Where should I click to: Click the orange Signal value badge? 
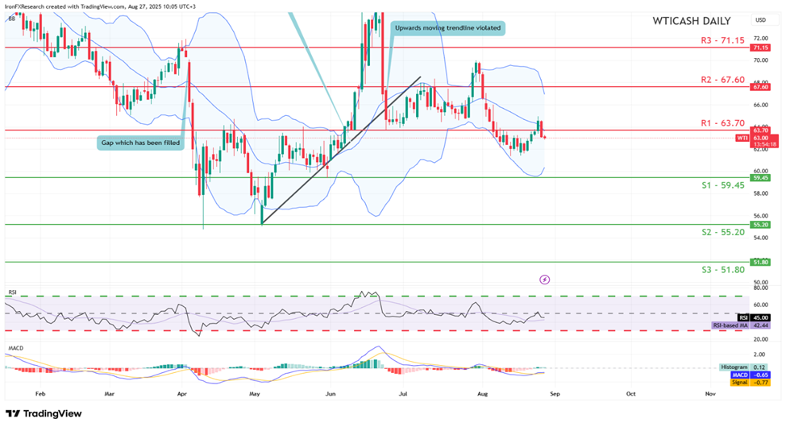pyautogui.click(x=759, y=383)
